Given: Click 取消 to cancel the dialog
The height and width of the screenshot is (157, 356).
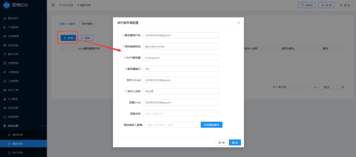Looking at the screenshot, I should click(221, 142).
